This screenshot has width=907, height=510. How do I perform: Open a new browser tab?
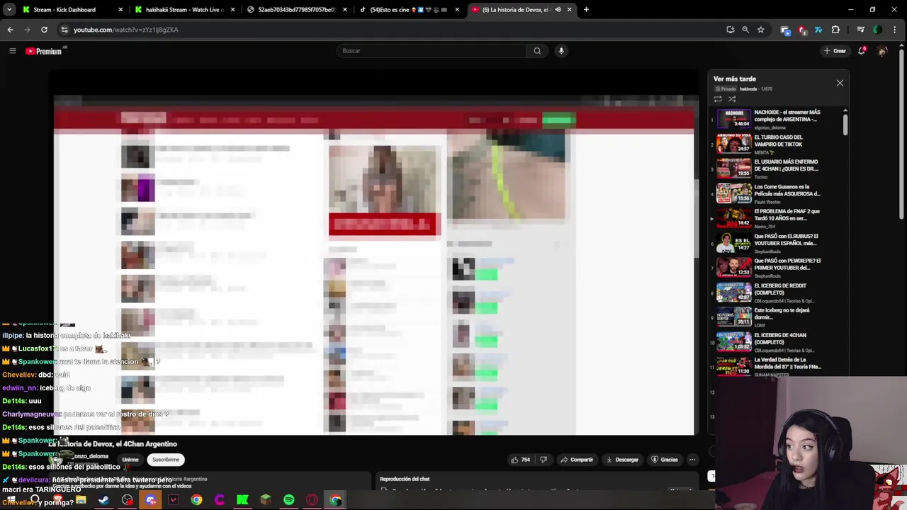click(x=586, y=10)
